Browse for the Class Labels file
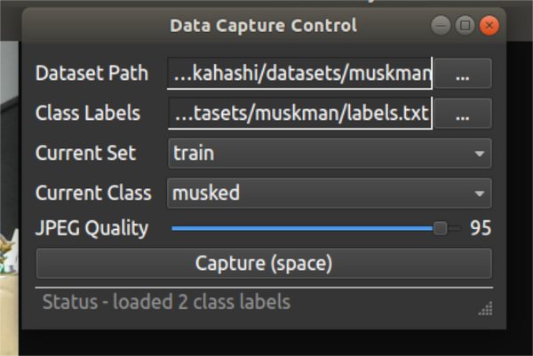The height and width of the screenshot is (356, 533). (x=462, y=114)
